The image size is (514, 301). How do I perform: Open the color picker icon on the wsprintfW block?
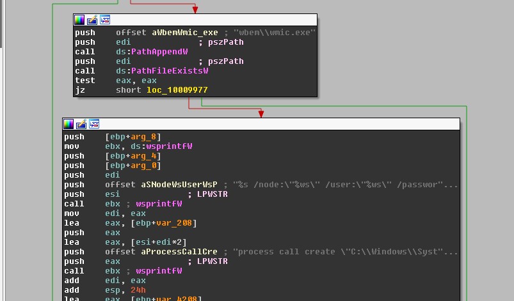click(68, 124)
